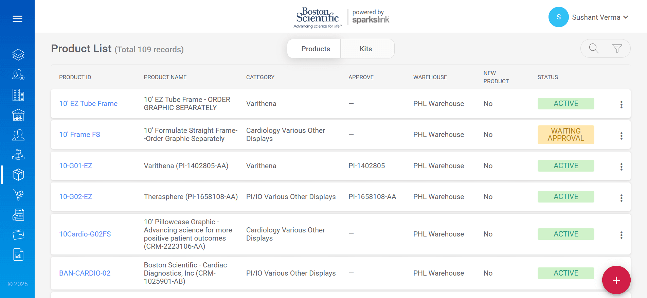Image resolution: width=647 pixels, height=298 pixels.
Task: Click the NEW PRODUCT column header
Action: (496, 77)
